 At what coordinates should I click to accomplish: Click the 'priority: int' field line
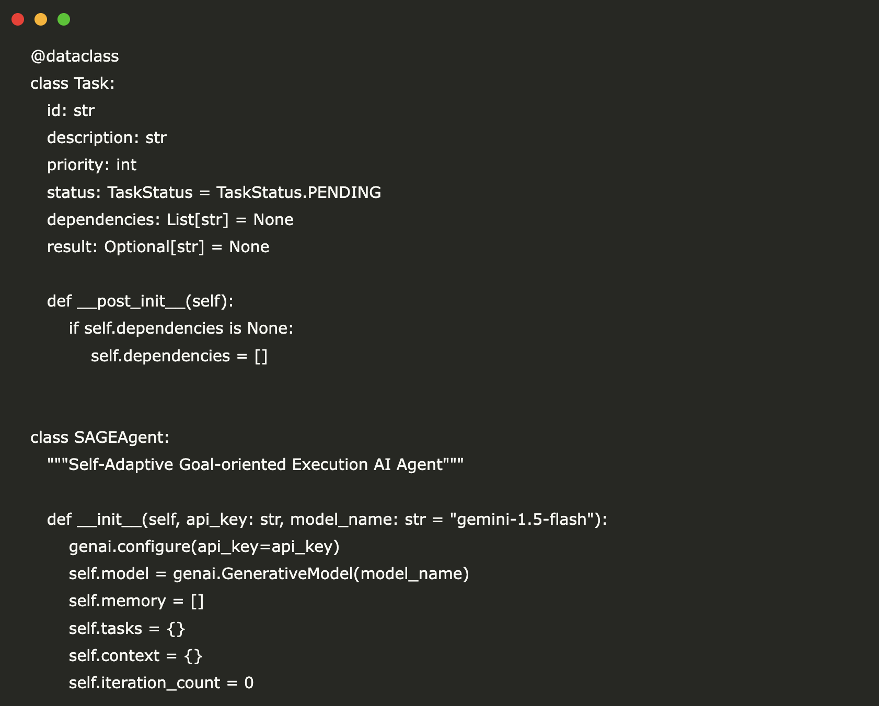(91, 164)
